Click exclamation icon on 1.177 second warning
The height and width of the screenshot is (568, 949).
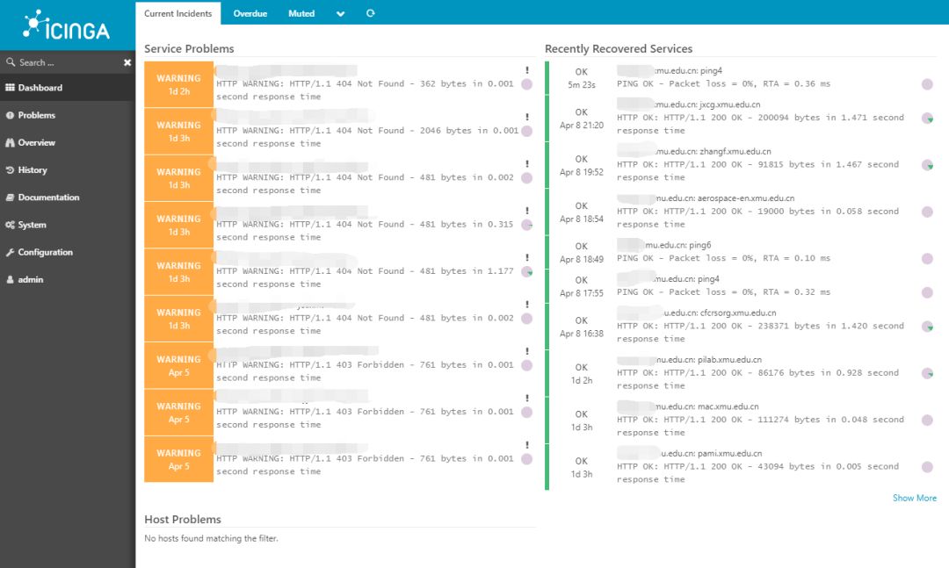click(x=527, y=258)
